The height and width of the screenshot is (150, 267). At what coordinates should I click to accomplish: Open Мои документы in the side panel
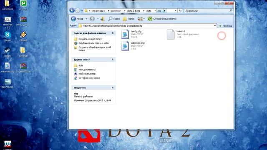tap(87, 70)
